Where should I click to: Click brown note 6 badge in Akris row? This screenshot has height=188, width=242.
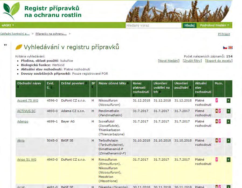(x=217, y=140)
